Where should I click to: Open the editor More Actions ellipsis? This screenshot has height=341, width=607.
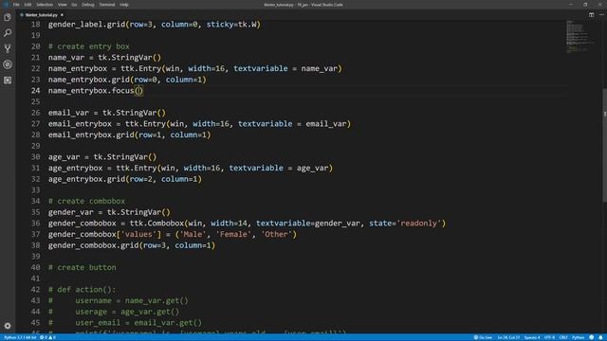point(601,15)
